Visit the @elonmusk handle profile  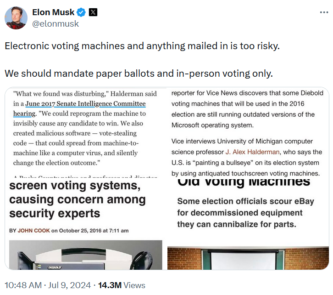(x=55, y=23)
